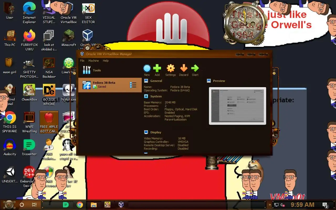Image resolution: width=336 pixels, height=210 pixels.
Task: Open Dissenter from the taskbar
Action: click(x=66, y=205)
